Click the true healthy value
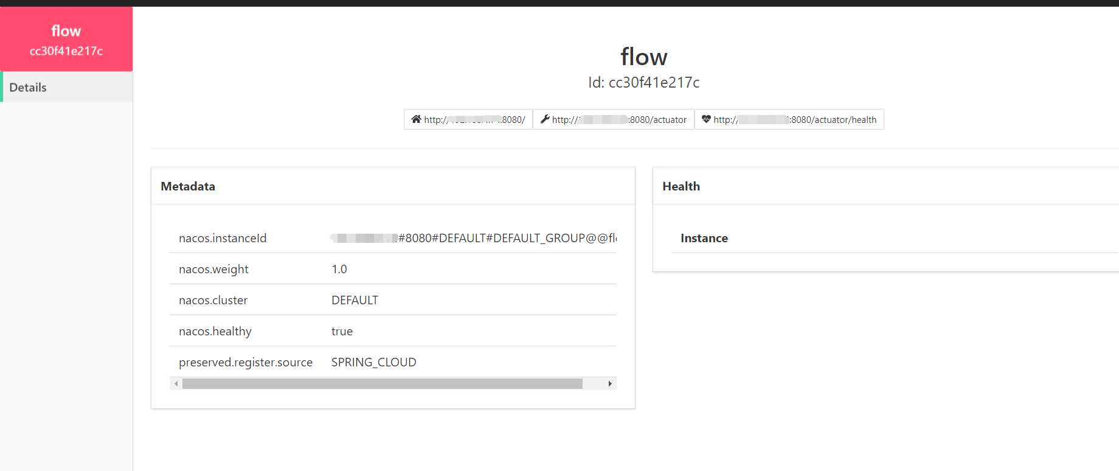Viewport: 1119px width, 471px height. tap(342, 331)
